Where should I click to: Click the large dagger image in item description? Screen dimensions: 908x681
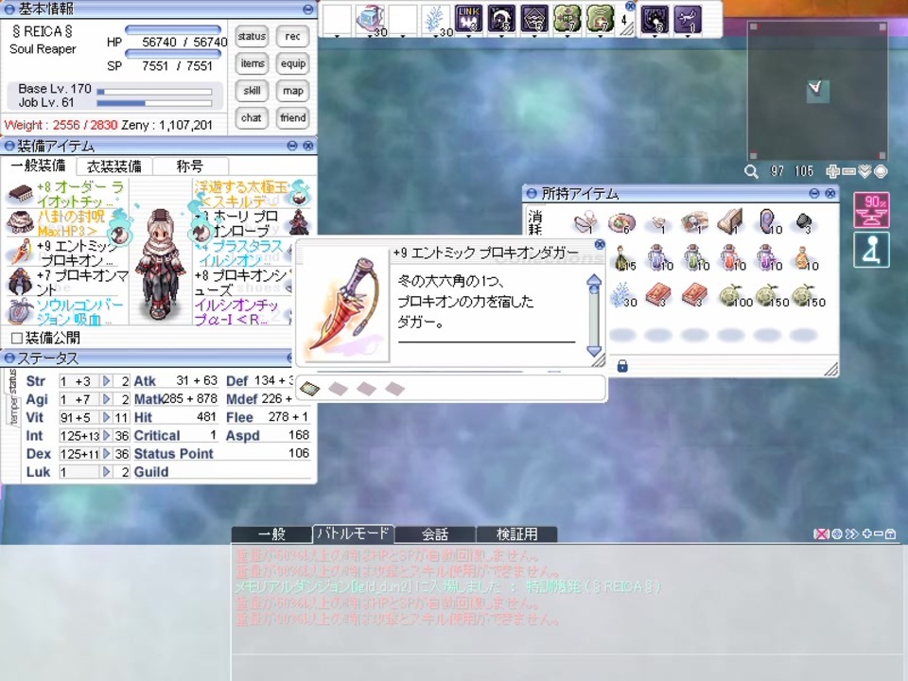pyautogui.click(x=346, y=305)
